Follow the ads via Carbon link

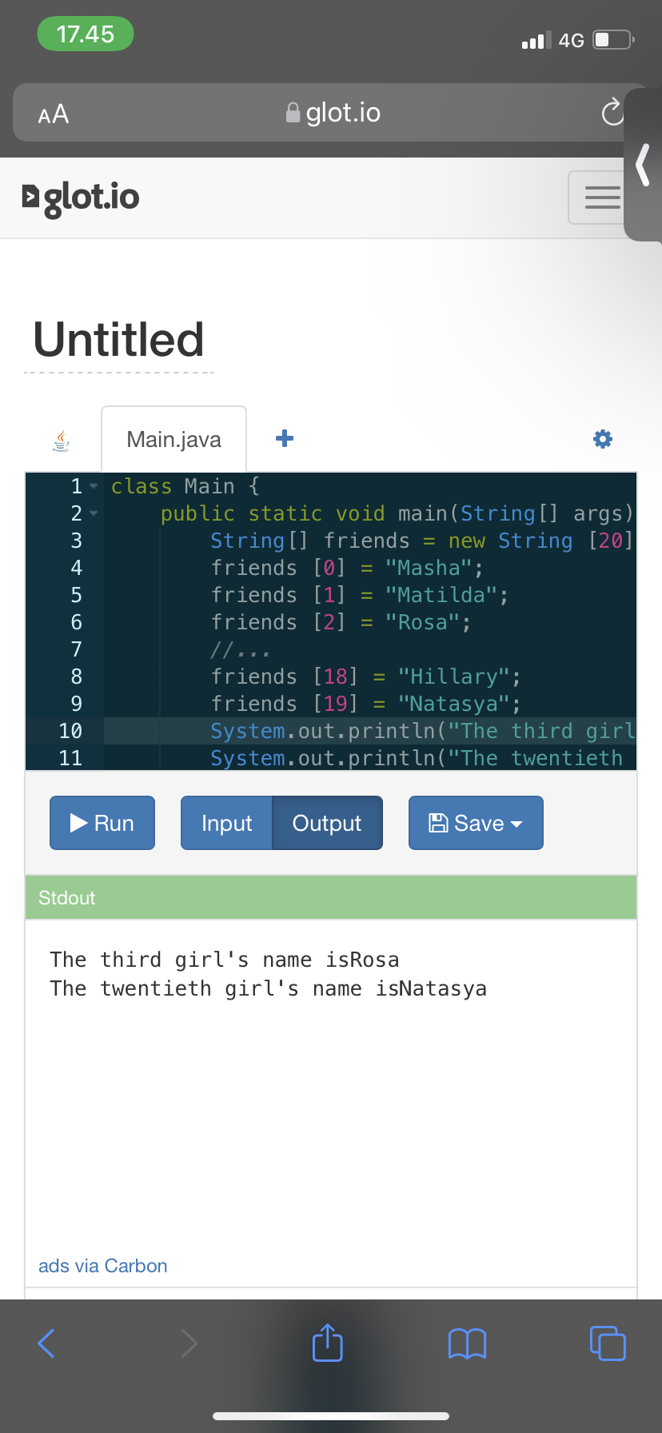pyautogui.click(x=103, y=1266)
